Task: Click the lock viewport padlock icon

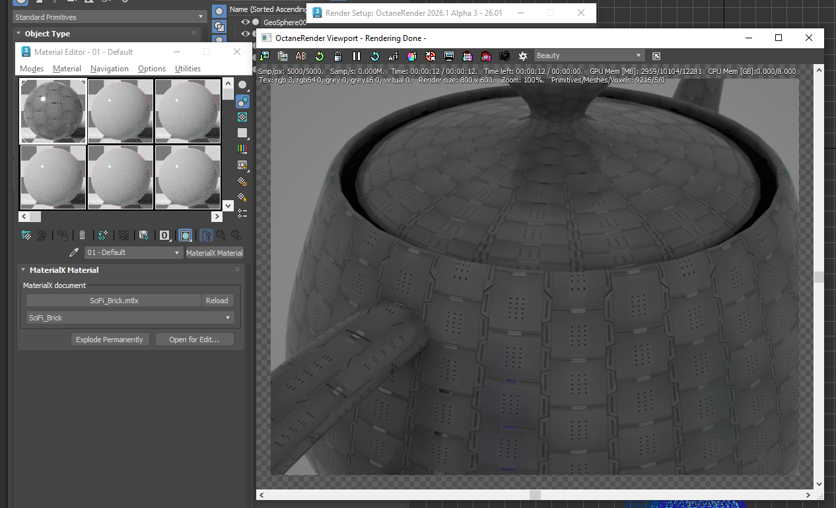Action: [x=337, y=56]
